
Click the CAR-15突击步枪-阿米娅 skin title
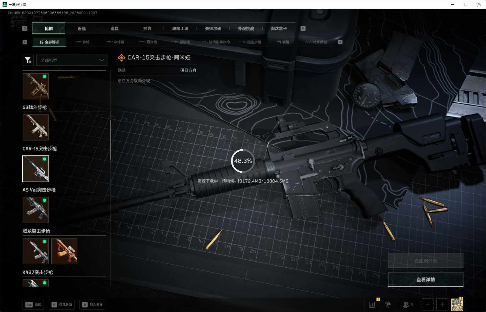coord(159,58)
